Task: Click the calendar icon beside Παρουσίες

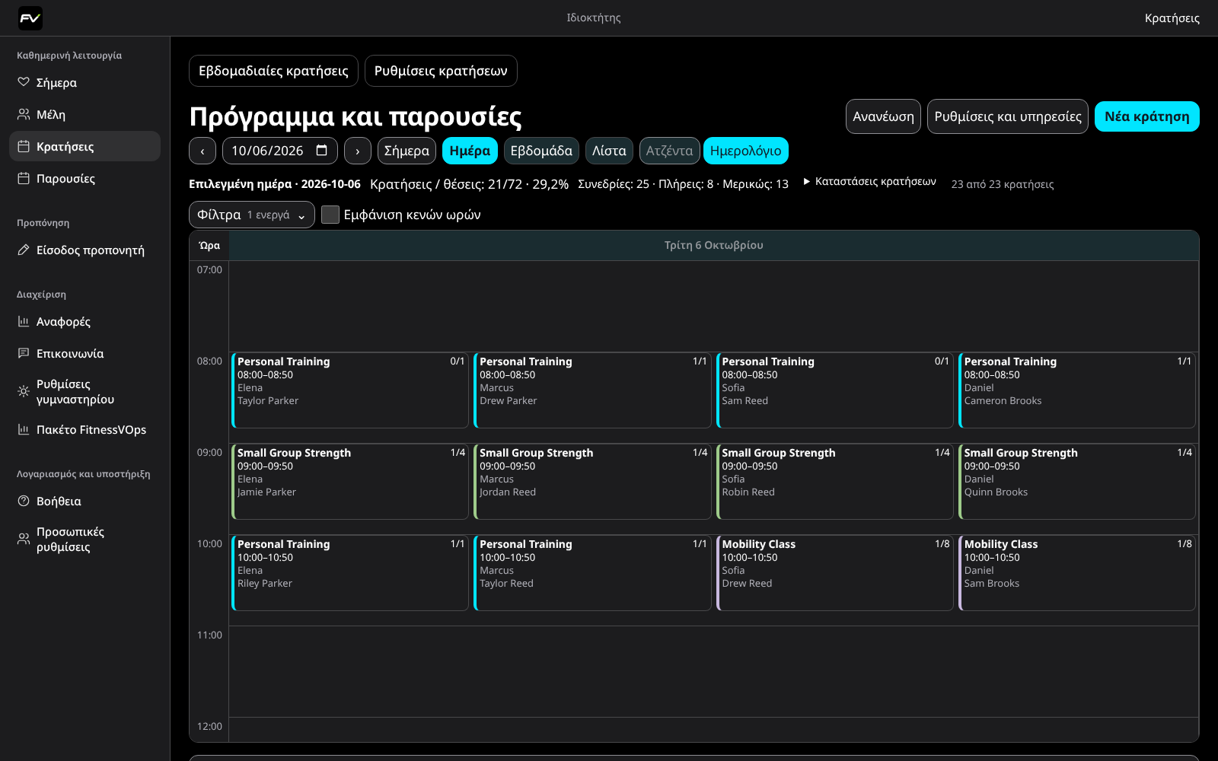Action: point(24,178)
